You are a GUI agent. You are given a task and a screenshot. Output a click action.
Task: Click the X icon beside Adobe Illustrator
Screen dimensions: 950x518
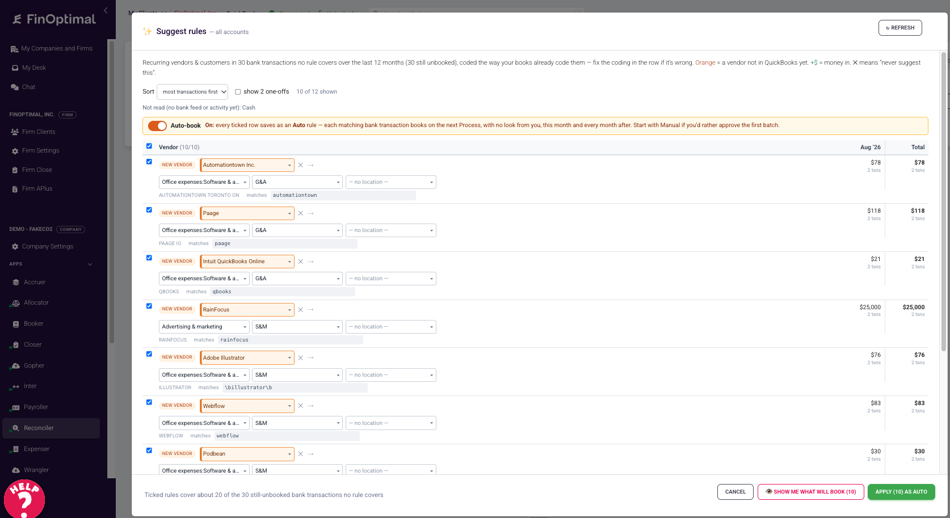[x=301, y=358]
